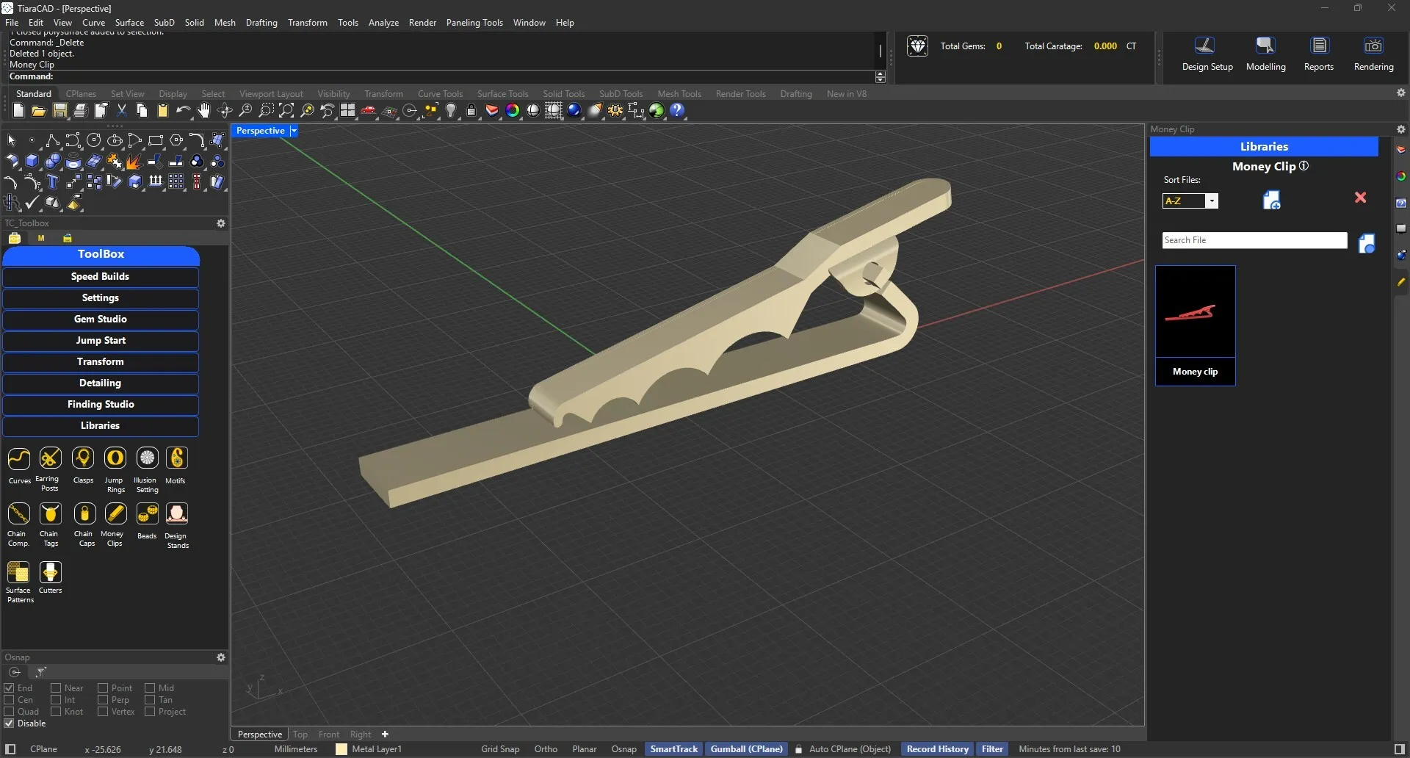Expand the Perspective viewport dropdown arrow

click(294, 131)
